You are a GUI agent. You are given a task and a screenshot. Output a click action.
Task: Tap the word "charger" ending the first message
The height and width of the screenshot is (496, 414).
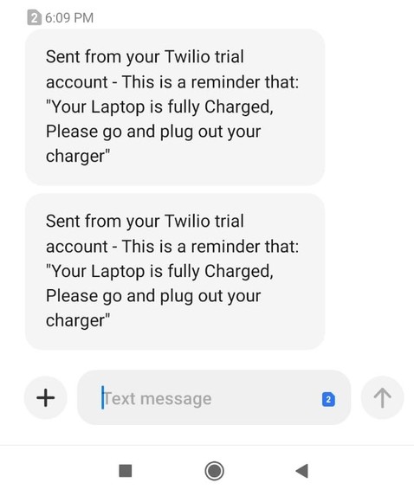[x=75, y=157]
